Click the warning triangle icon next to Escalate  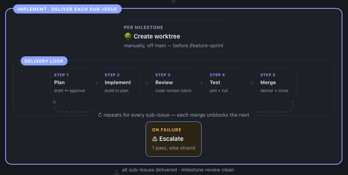click(x=155, y=138)
